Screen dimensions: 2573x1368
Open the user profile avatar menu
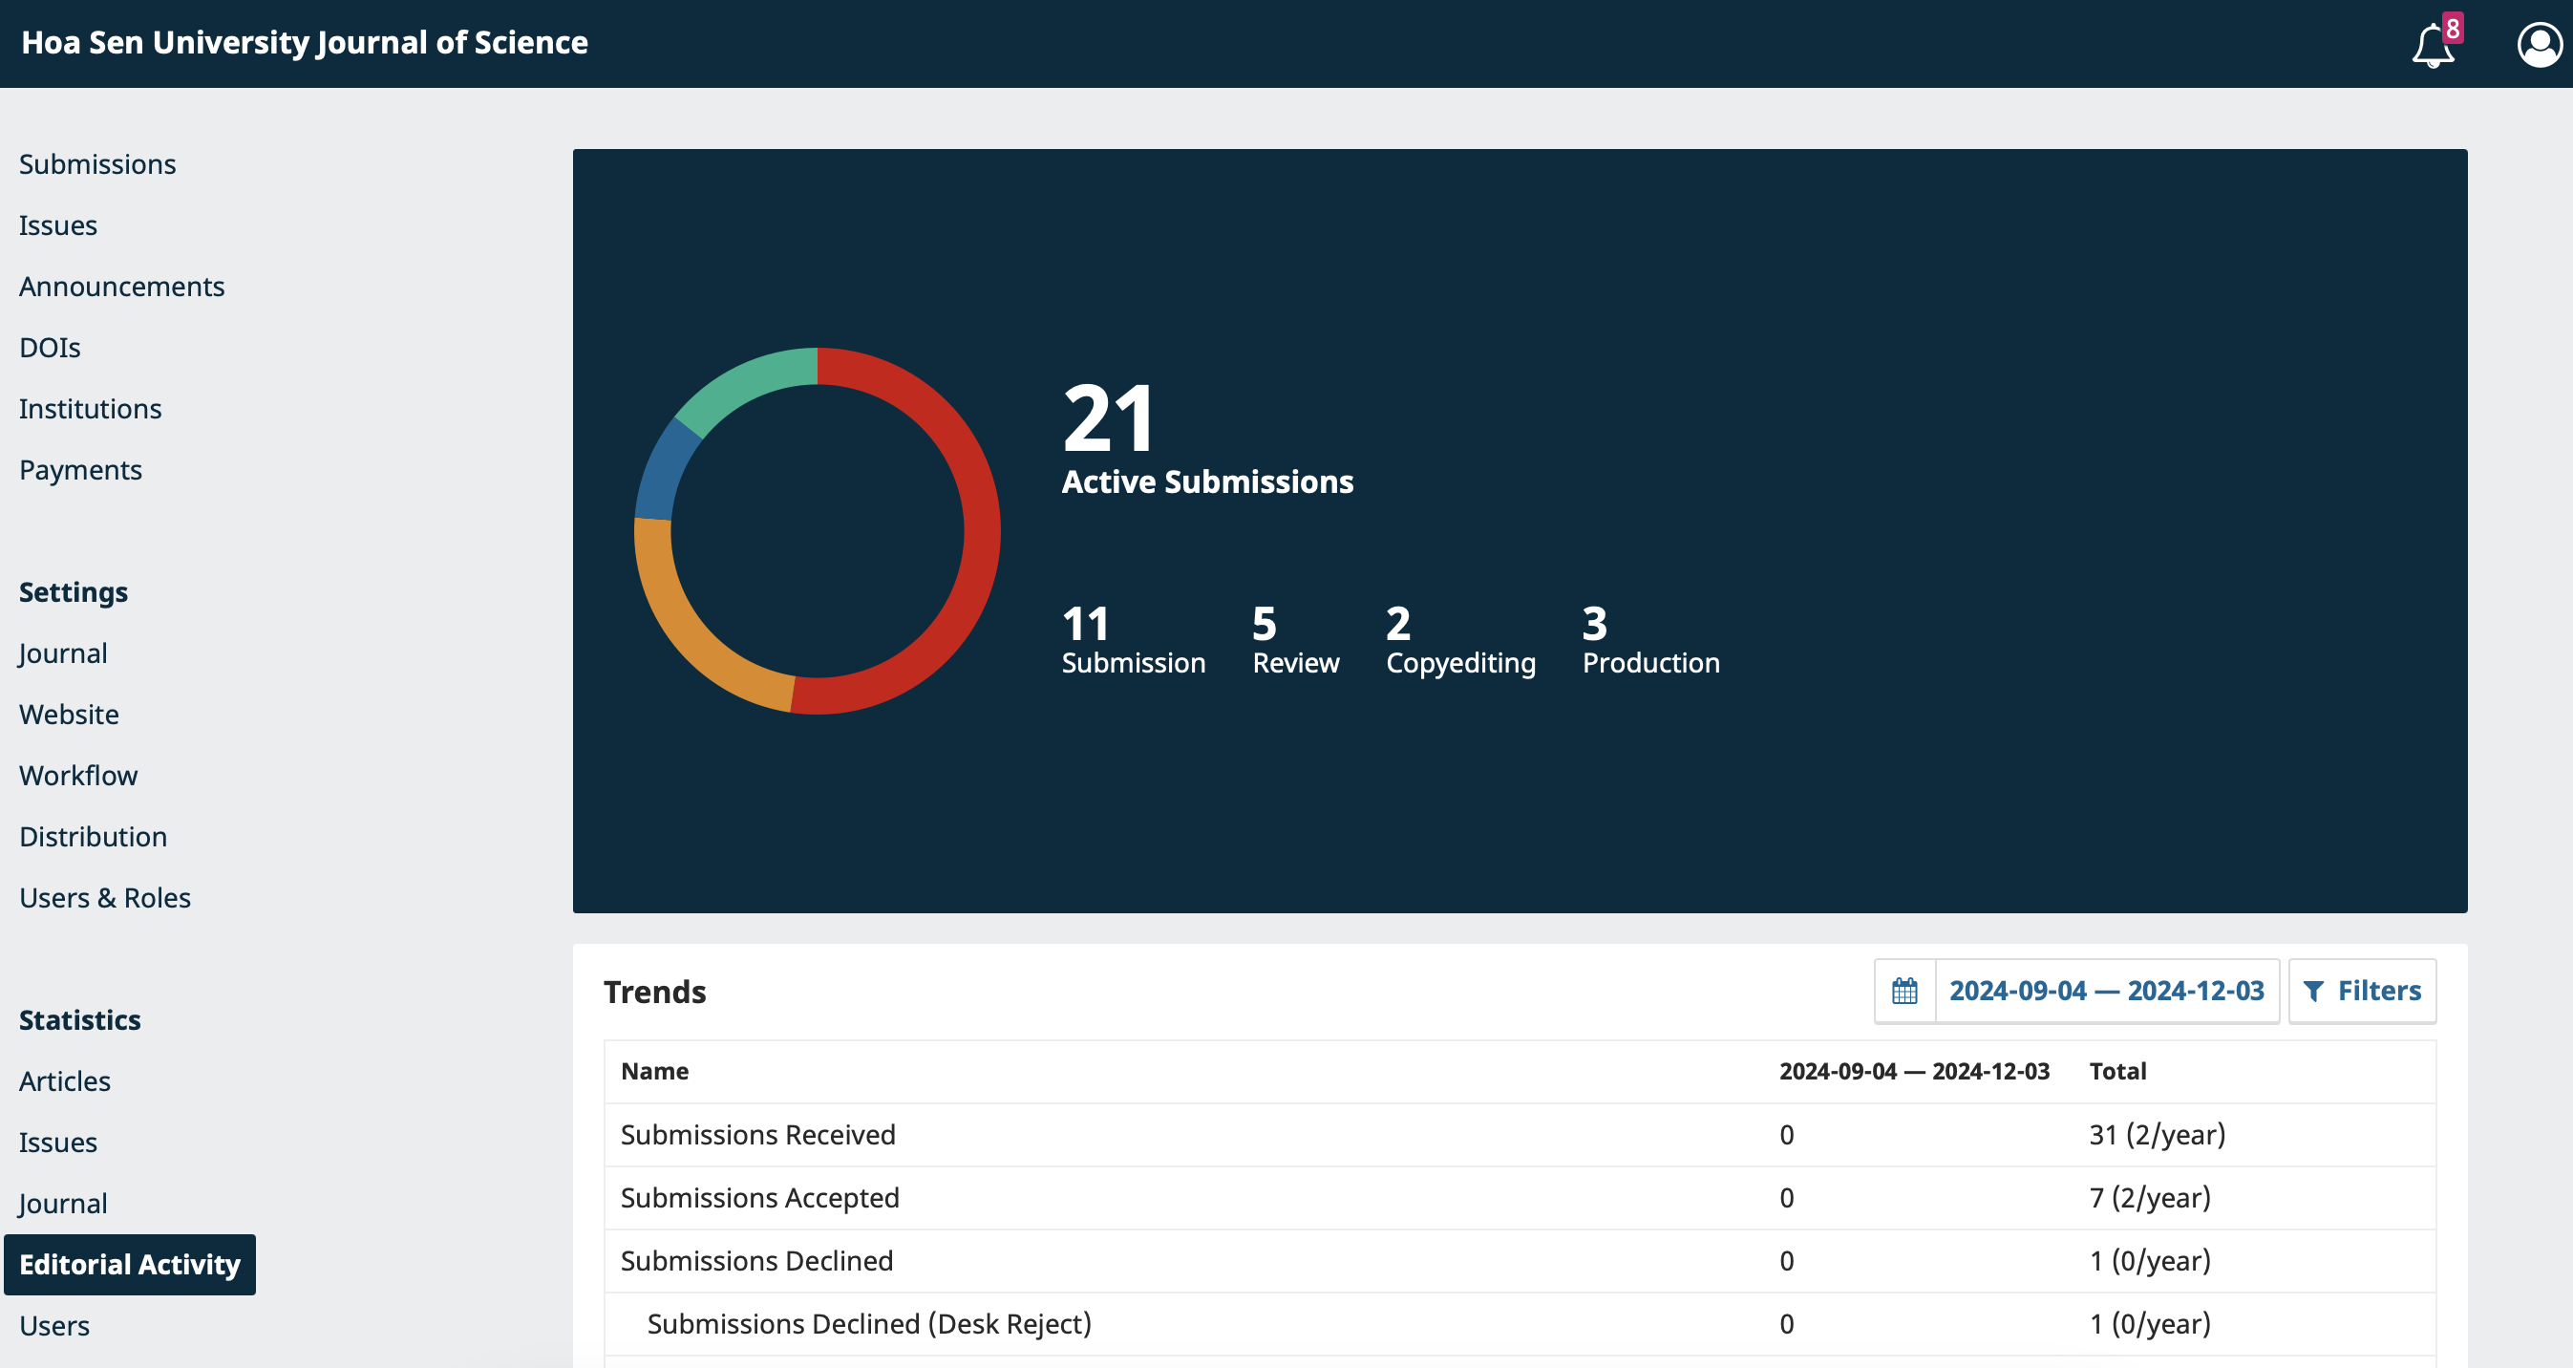click(x=2538, y=45)
